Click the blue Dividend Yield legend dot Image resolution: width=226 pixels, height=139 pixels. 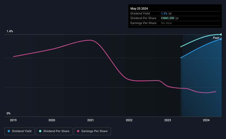click(x=9, y=131)
